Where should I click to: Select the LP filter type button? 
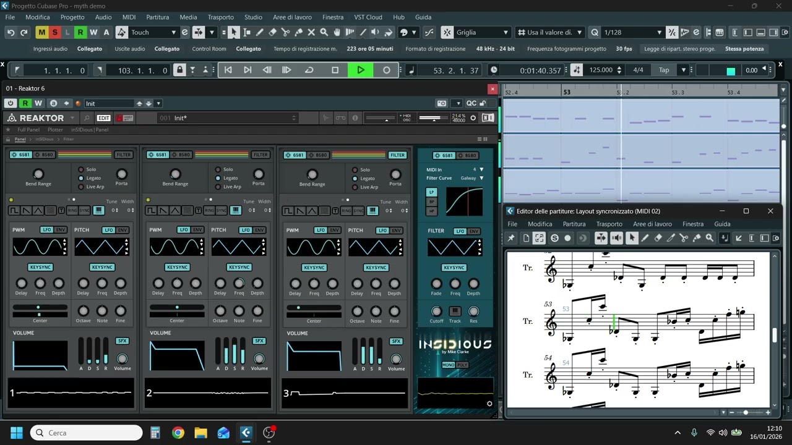coord(432,192)
